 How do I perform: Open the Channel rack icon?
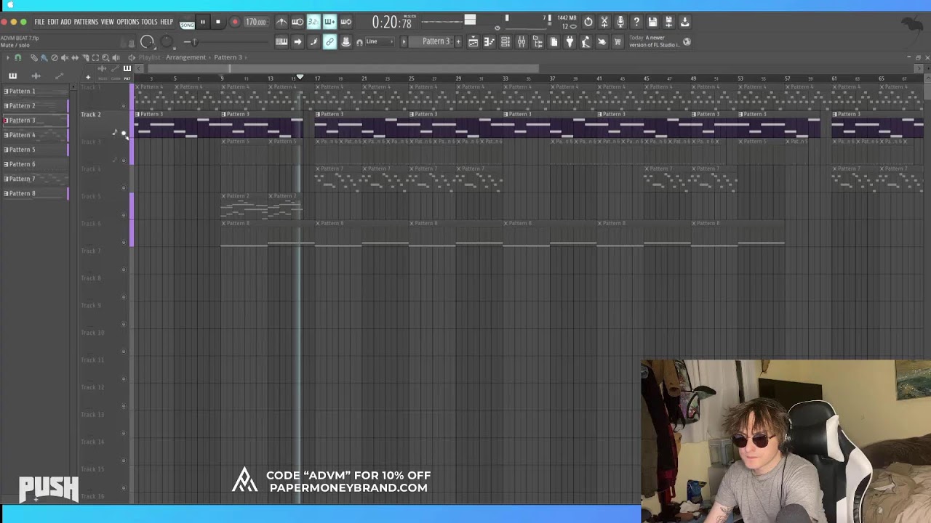click(505, 42)
